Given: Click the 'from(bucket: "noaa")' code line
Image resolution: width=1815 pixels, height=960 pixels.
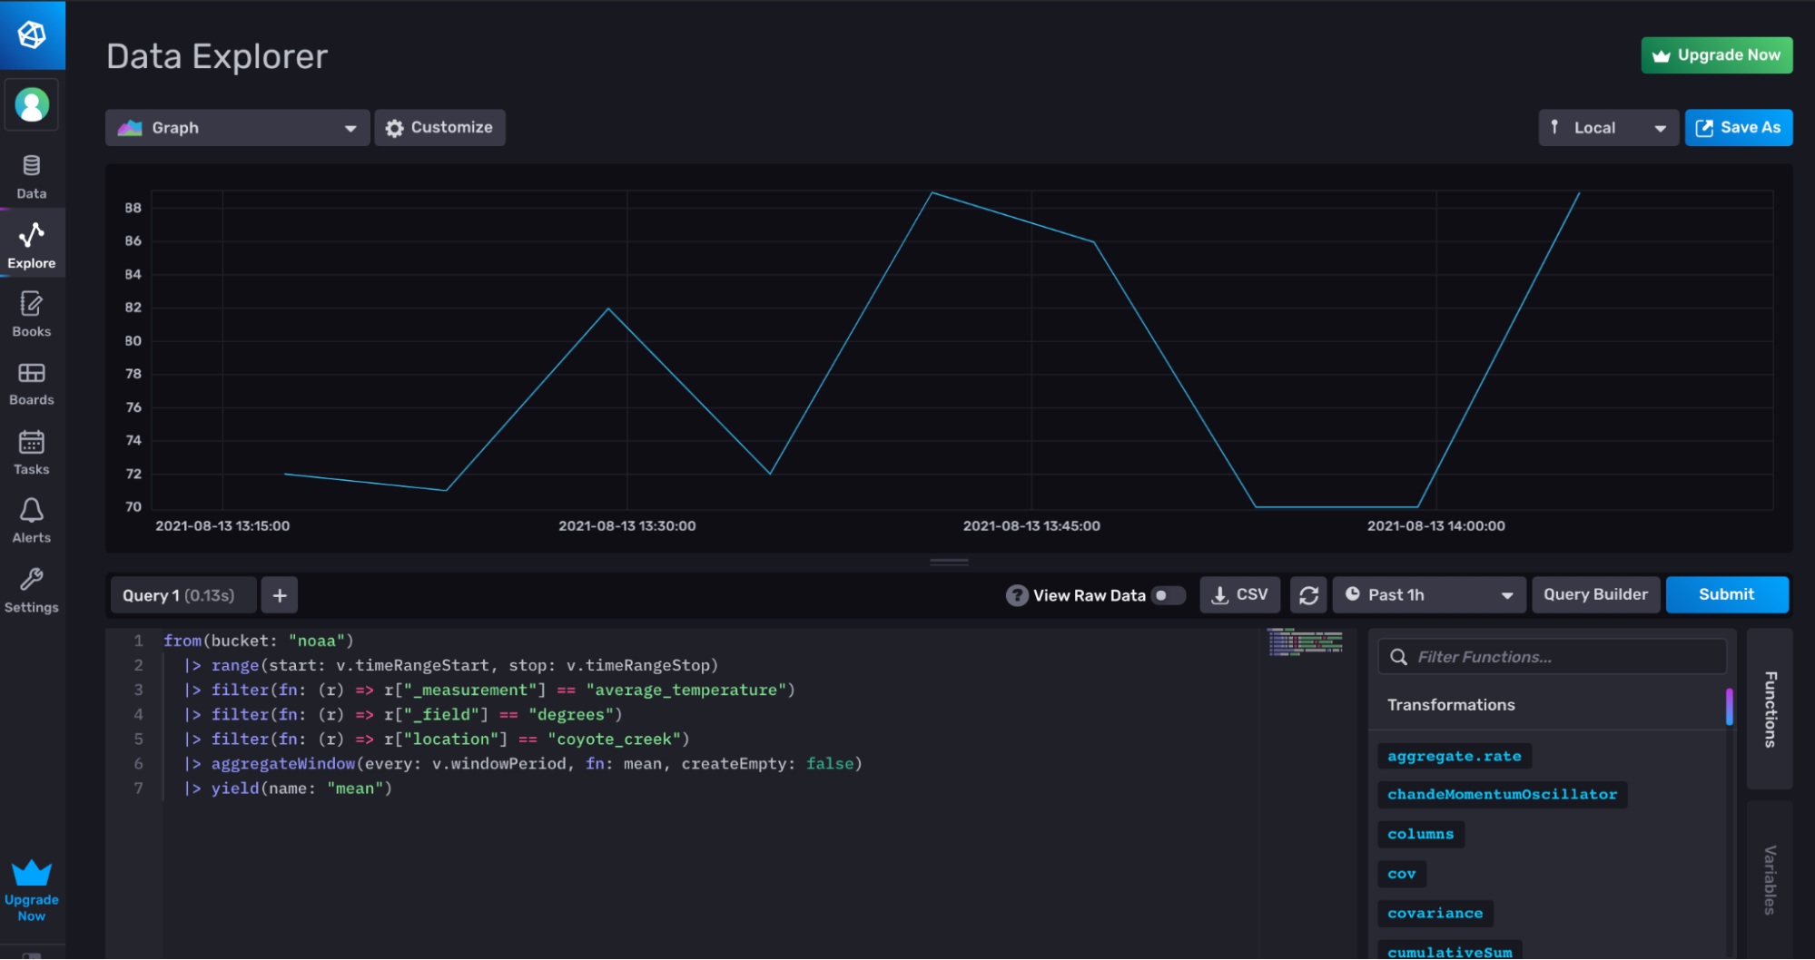Looking at the screenshot, I should click(x=259, y=641).
